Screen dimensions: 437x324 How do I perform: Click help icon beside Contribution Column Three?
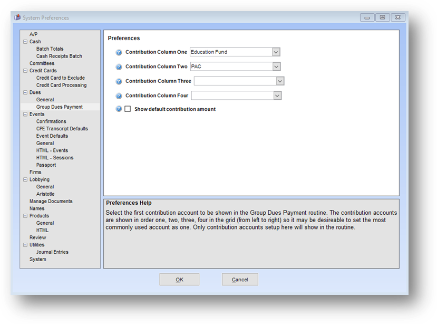click(119, 81)
